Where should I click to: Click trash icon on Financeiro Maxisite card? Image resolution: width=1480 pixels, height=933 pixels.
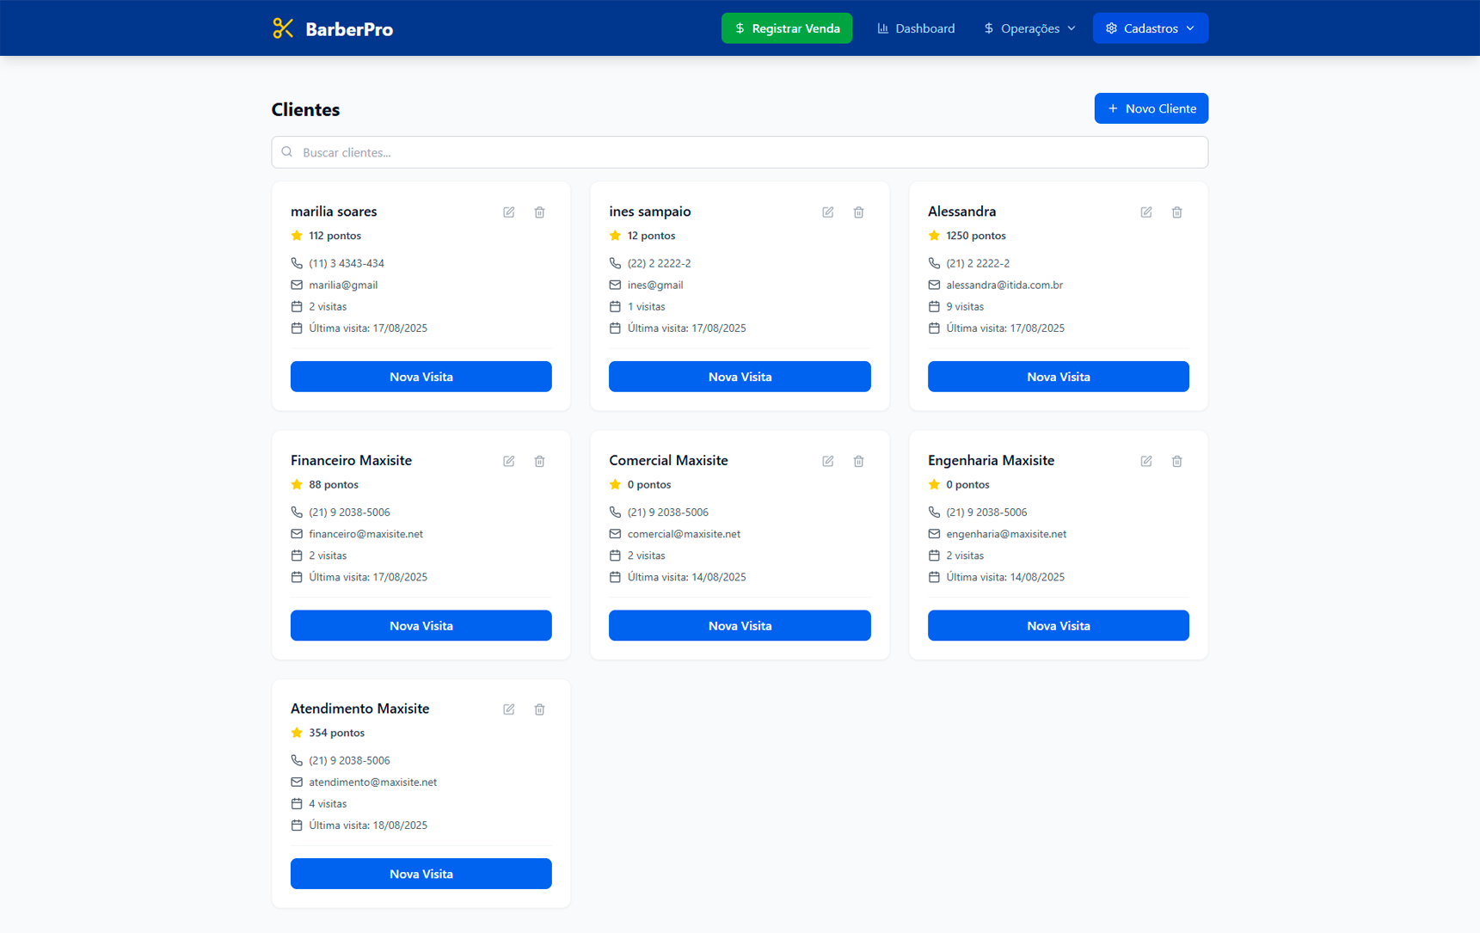(539, 462)
